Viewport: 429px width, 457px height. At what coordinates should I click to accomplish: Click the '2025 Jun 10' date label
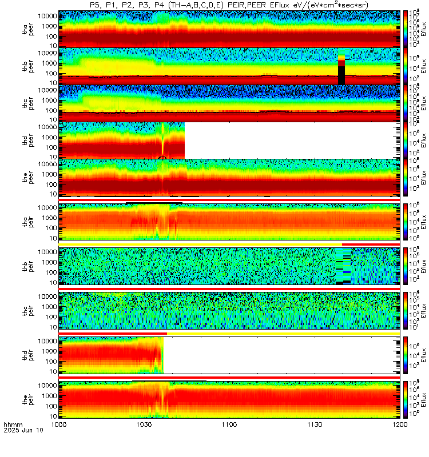click(x=23, y=430)
